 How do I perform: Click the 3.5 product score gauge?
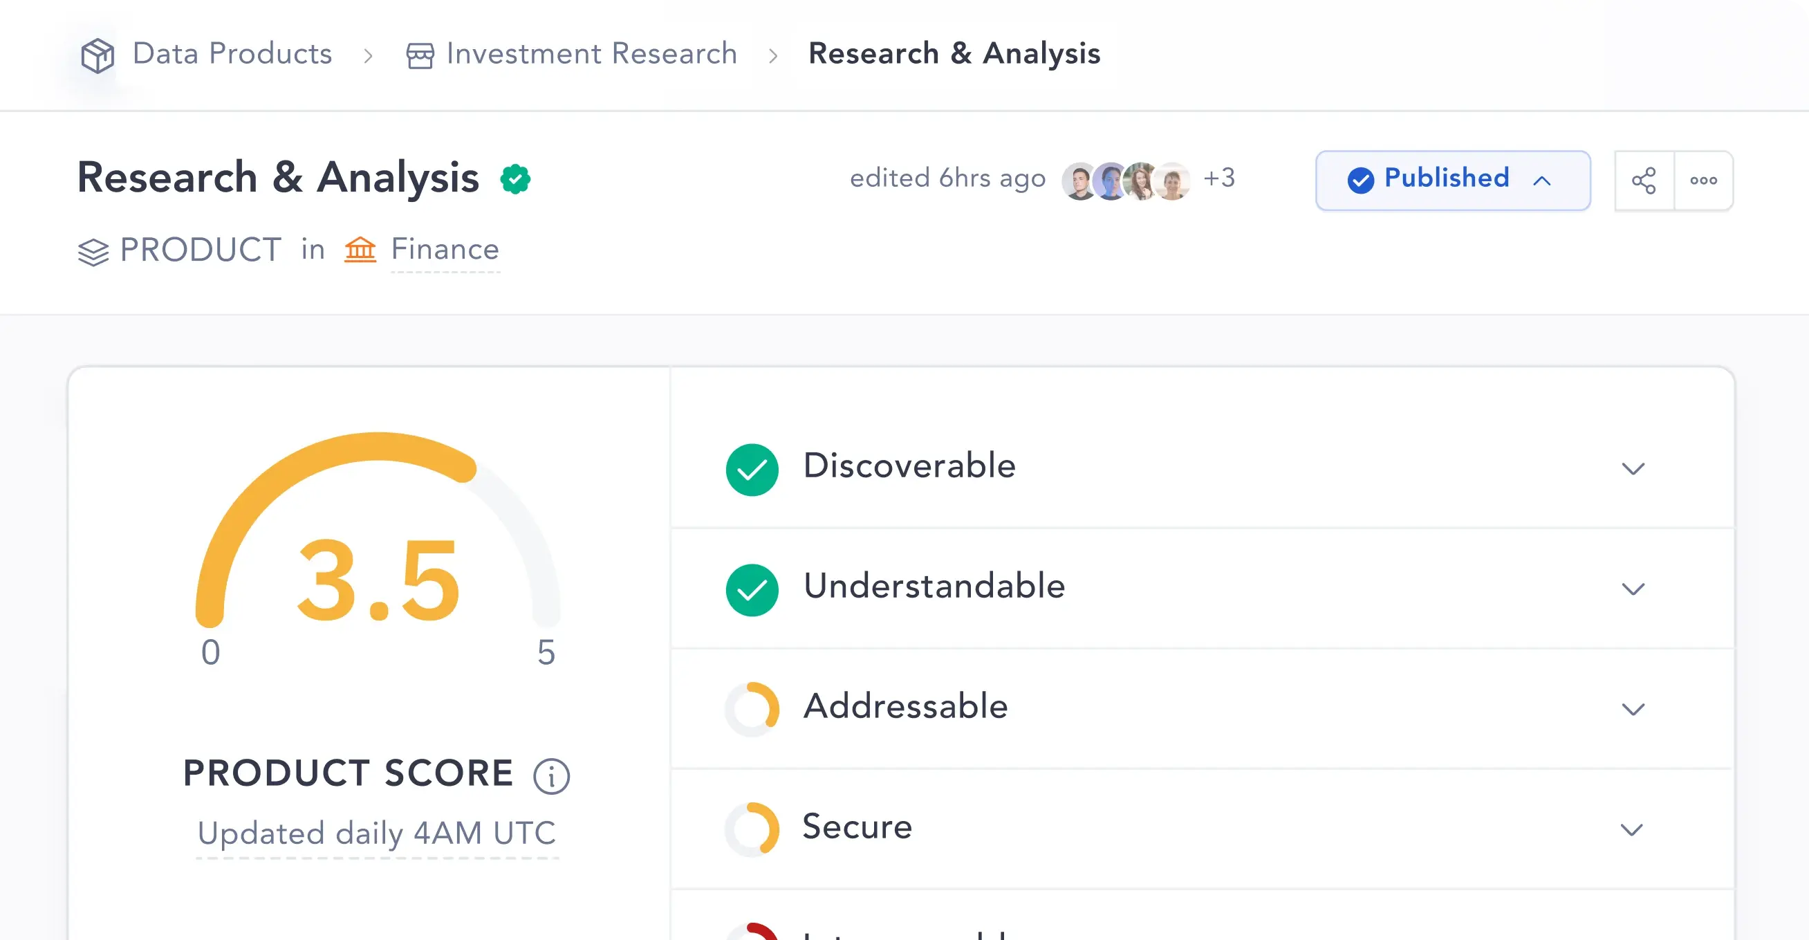[378, 580]
